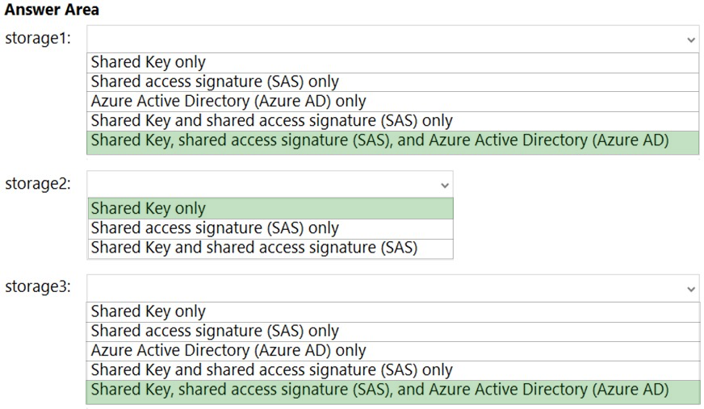Choose 'Shared access signature (SAS) only' for storage2
The width and height of the screenshot is (704, 409).
(x=270, y=229)
